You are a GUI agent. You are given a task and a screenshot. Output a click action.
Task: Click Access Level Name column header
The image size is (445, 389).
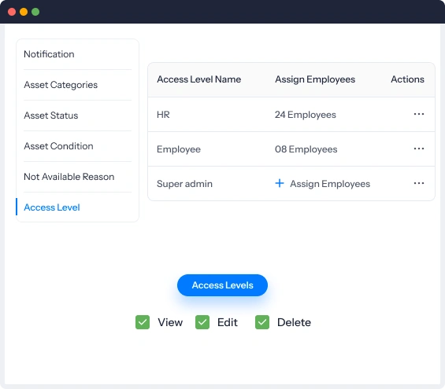(199, 79)
